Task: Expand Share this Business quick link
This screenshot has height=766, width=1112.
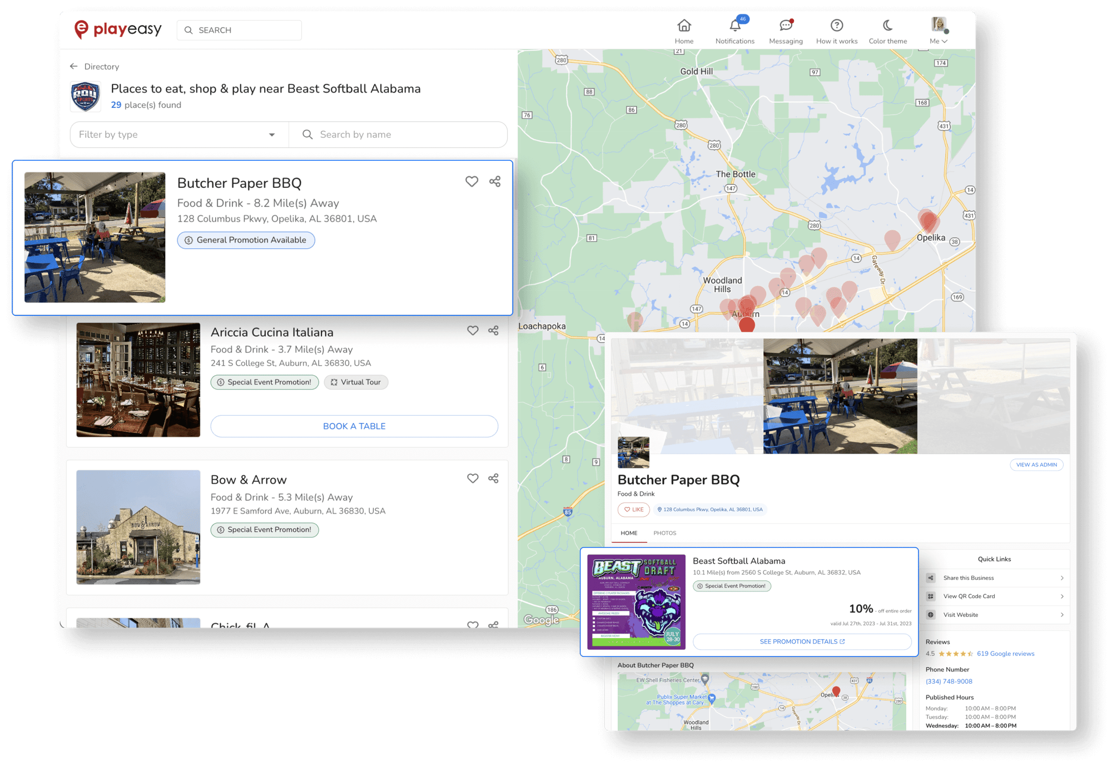Action: 995,578
